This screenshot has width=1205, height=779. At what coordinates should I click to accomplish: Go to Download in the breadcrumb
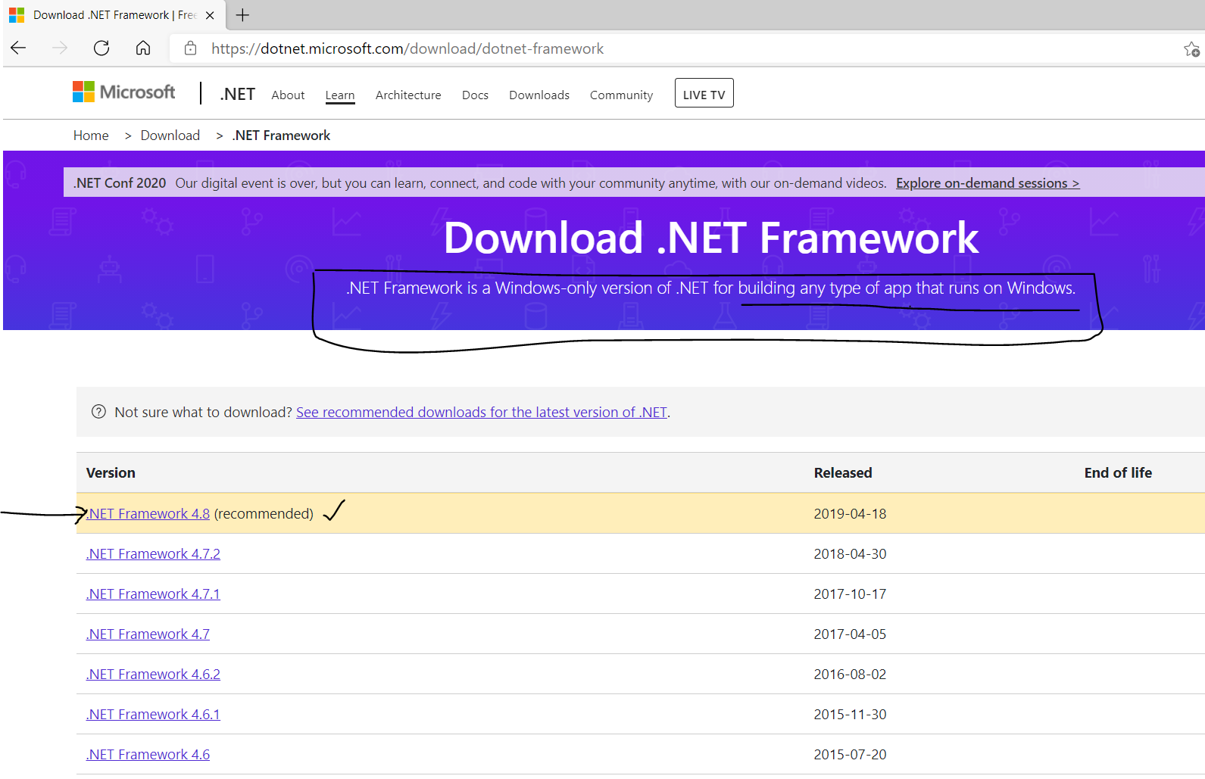coord(170,136)
